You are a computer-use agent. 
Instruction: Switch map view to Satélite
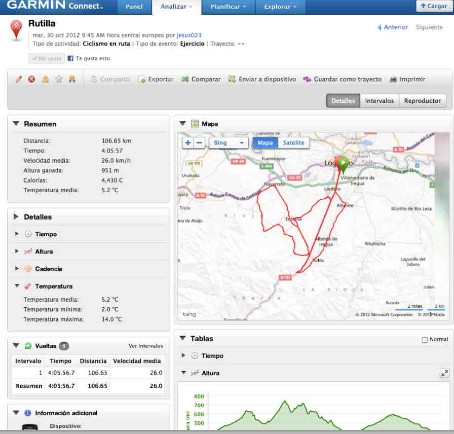tap(293, 142)
